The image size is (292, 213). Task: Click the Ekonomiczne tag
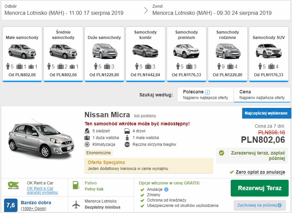99,153
